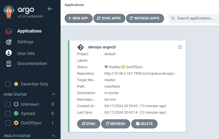Click the User Info avatar icon
Image resolution: width=219 pixels, height=139 pixels.
pos(9,53)
